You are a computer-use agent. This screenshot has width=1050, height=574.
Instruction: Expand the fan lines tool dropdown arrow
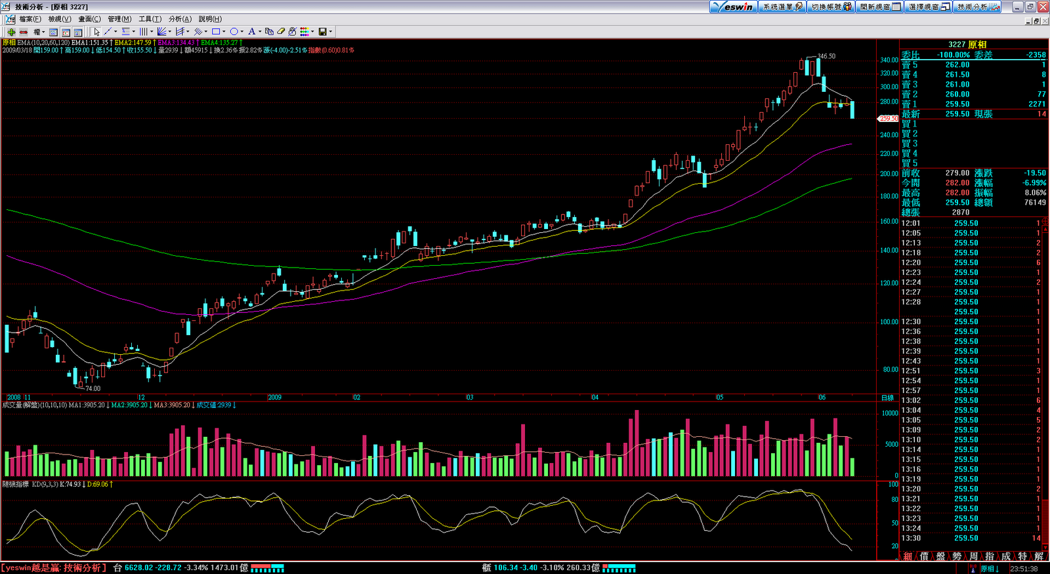[169, 31]
